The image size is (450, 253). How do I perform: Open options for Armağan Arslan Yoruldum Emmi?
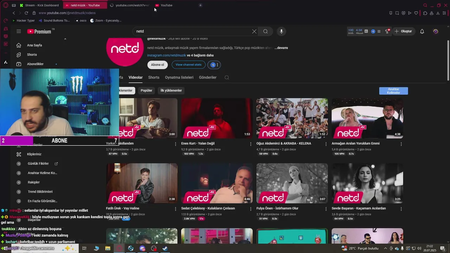pos(401,144)
